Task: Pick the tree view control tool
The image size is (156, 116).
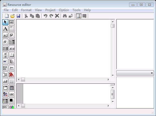Action: pos(12,62)
